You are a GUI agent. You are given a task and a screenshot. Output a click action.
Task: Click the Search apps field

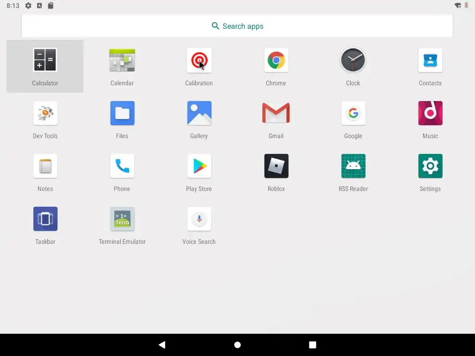[237, 26]
